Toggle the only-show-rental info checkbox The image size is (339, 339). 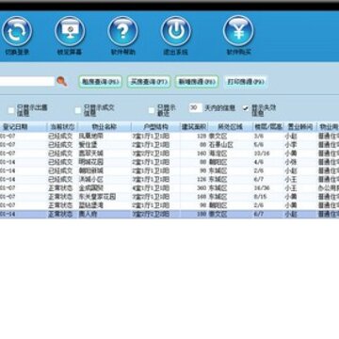(x=11, y=110)
